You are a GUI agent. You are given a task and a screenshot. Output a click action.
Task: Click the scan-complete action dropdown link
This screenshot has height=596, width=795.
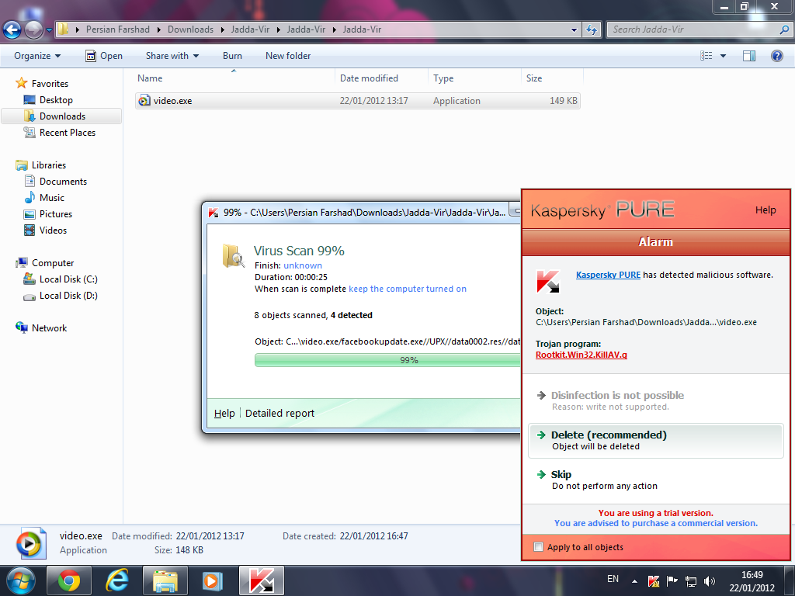(x=408, y=289)
